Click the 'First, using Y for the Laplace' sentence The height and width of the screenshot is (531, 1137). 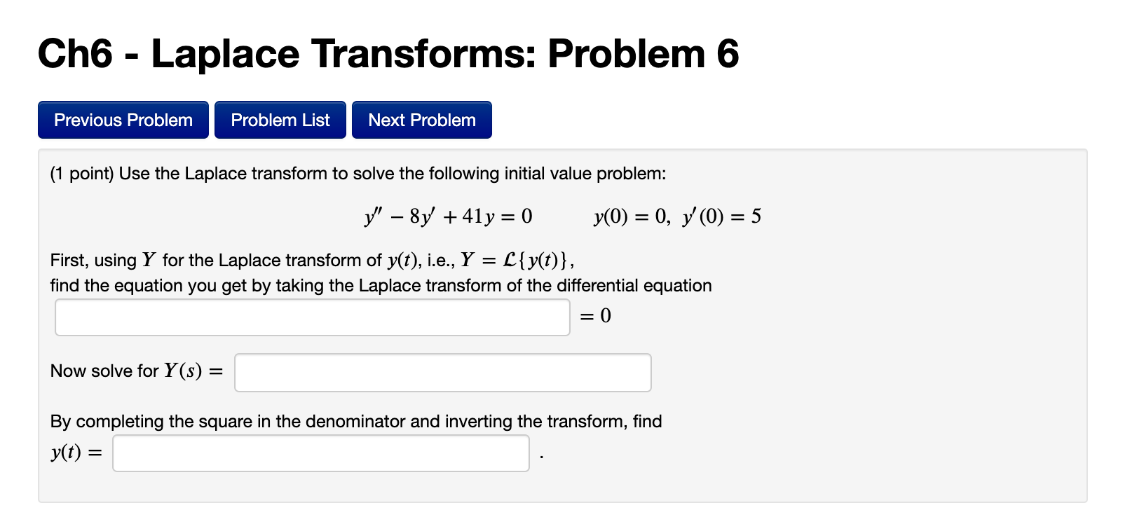313,261
